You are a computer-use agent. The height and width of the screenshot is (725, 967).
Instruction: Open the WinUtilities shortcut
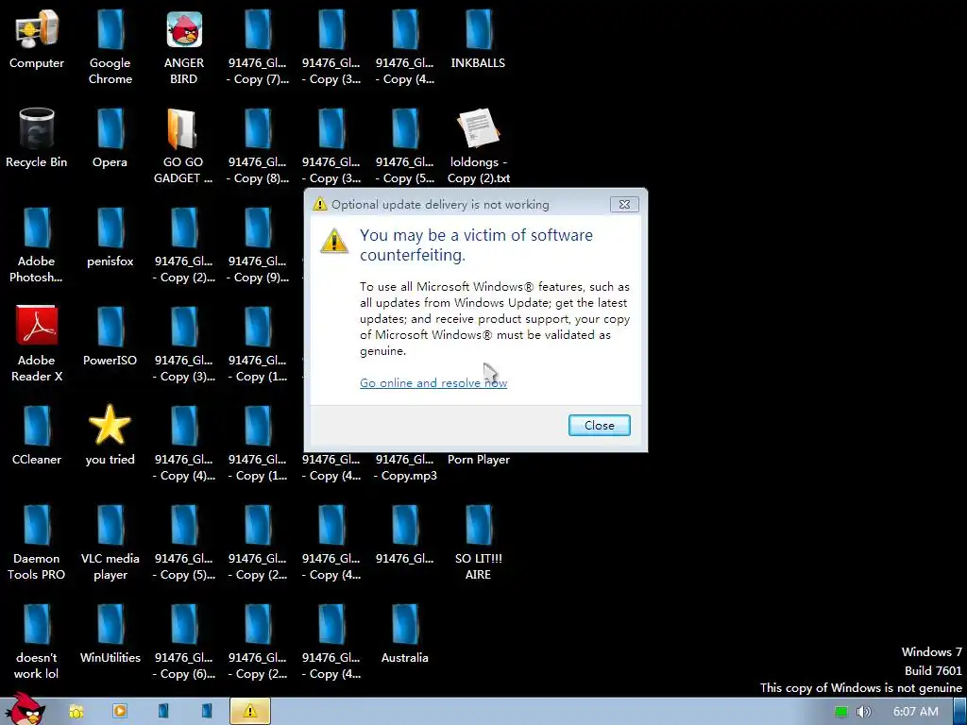click(110, 633)
